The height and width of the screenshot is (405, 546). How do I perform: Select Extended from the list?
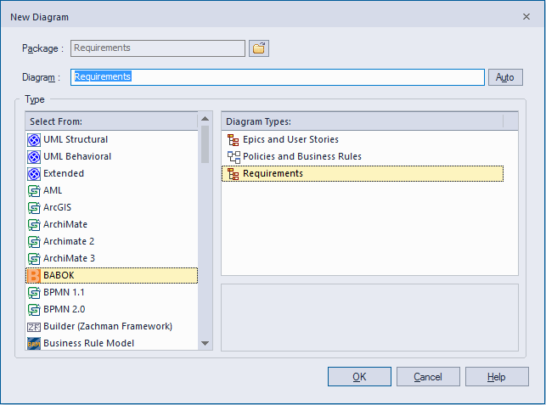point(64,173)
